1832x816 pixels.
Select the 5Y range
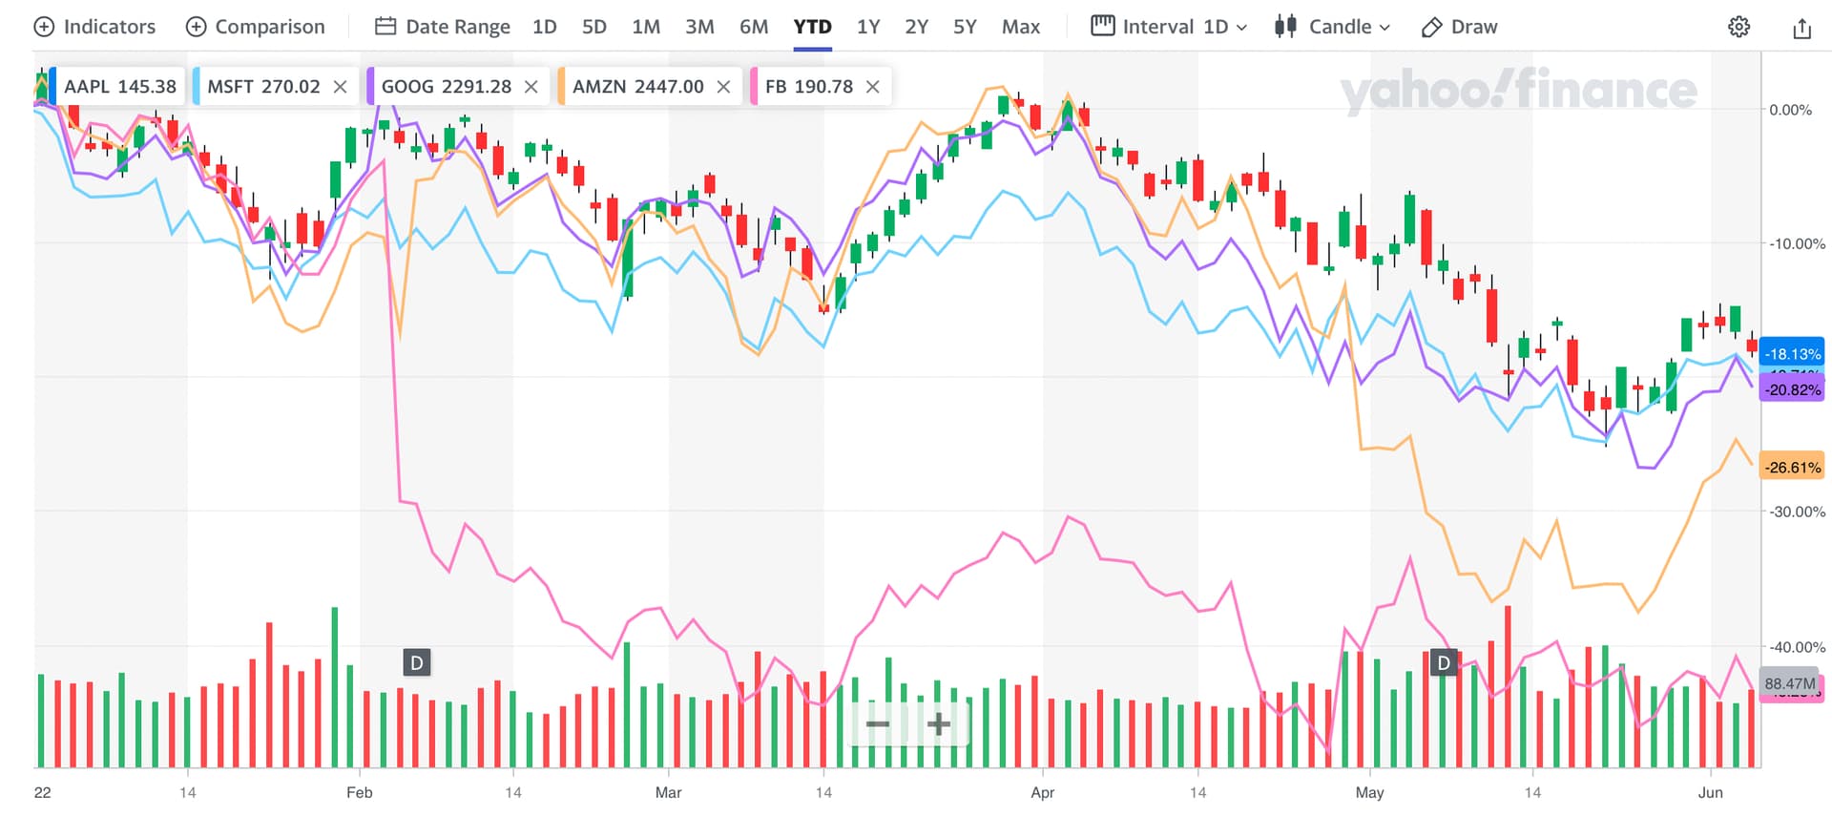[x=965, y=27]
